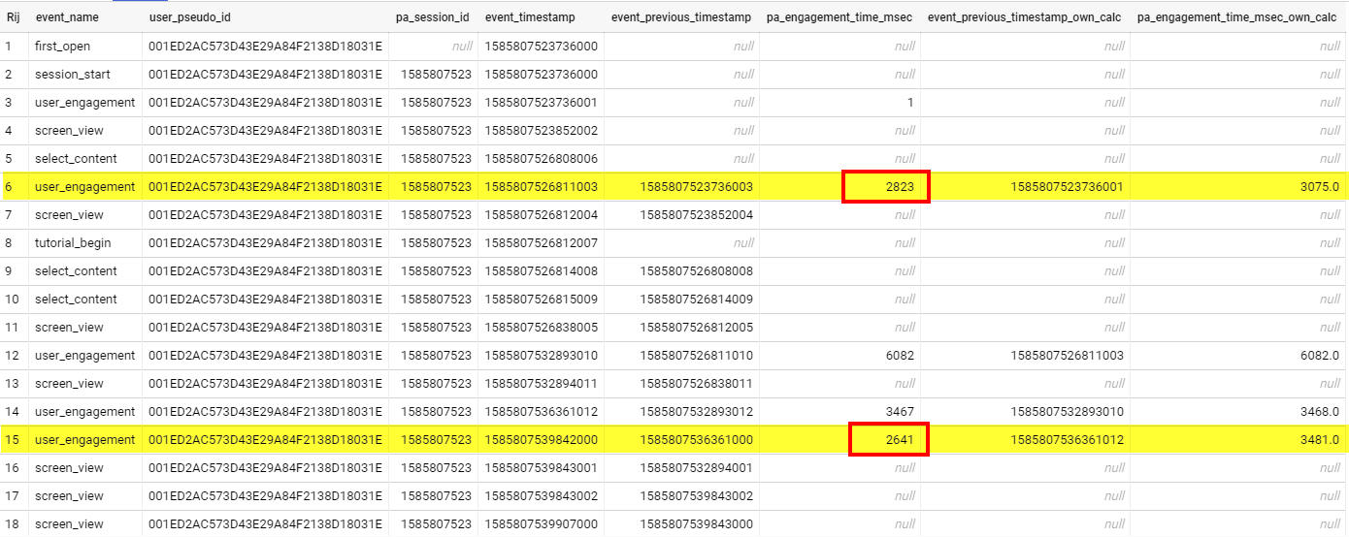Viewport: 1349px width, 537px height.
Task: Select timestamp 1585807526814008
Action: coord(542,271)
